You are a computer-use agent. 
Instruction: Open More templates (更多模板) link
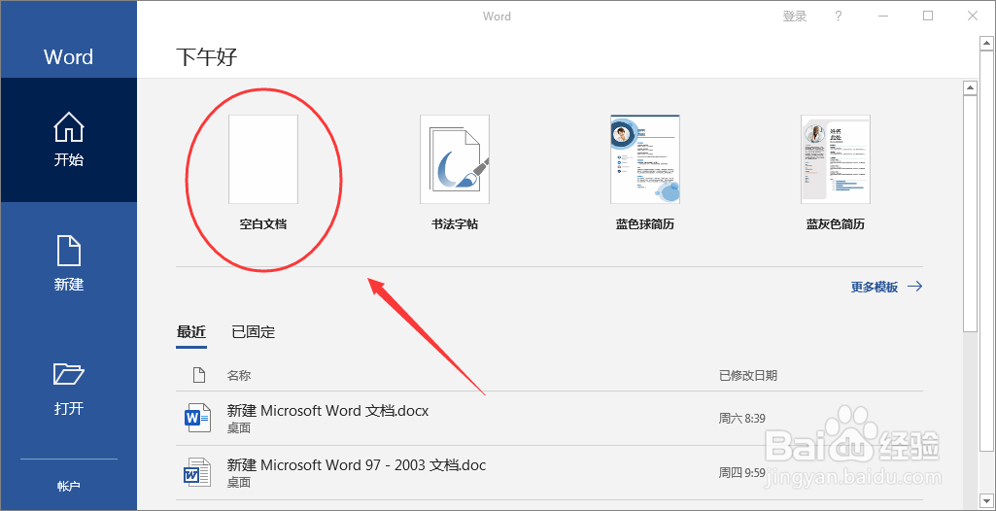point(875,287)
